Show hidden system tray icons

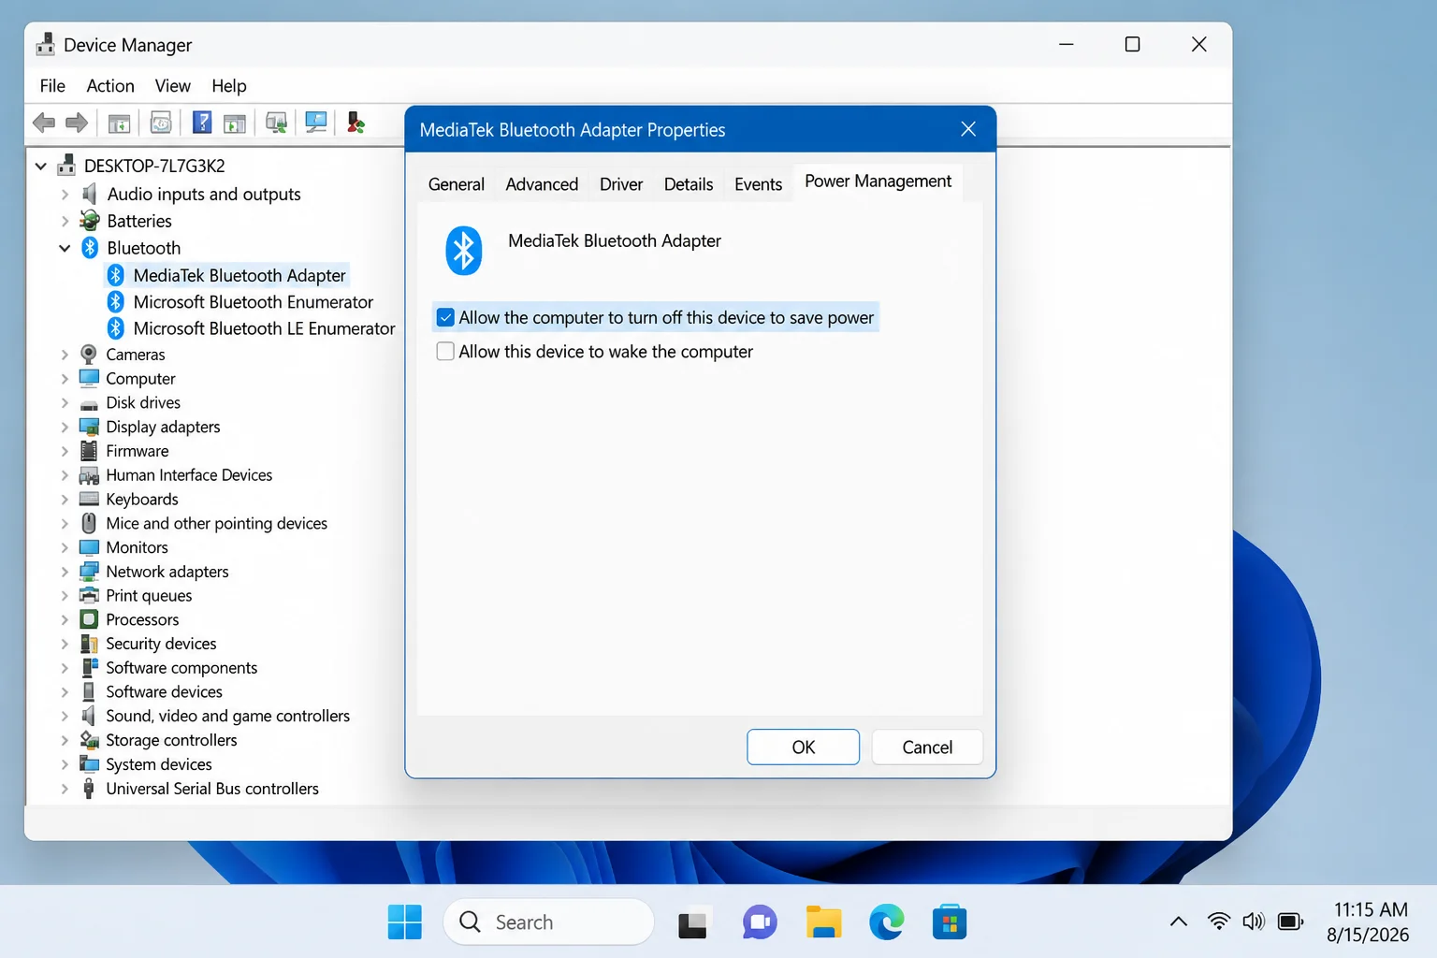pos(1179,922)
